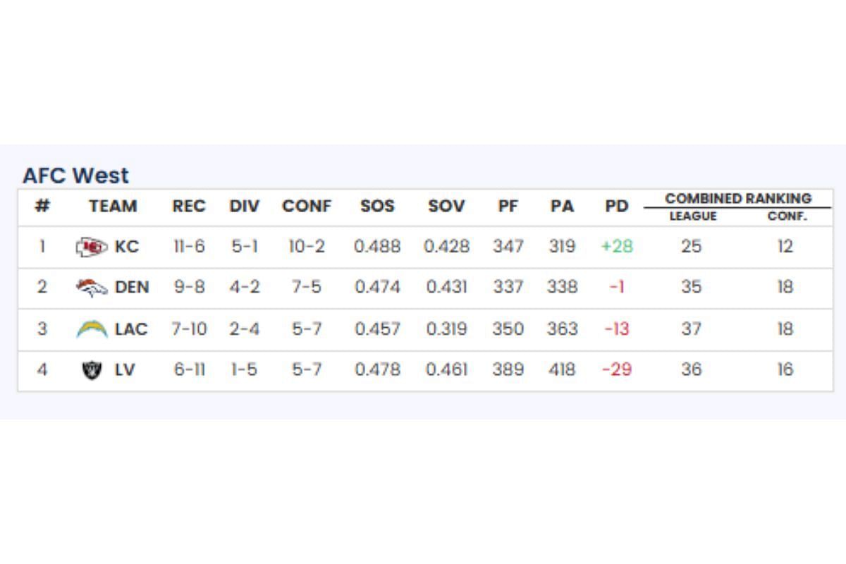
Task: Sort by the PA column header
Action: point(562,207)
